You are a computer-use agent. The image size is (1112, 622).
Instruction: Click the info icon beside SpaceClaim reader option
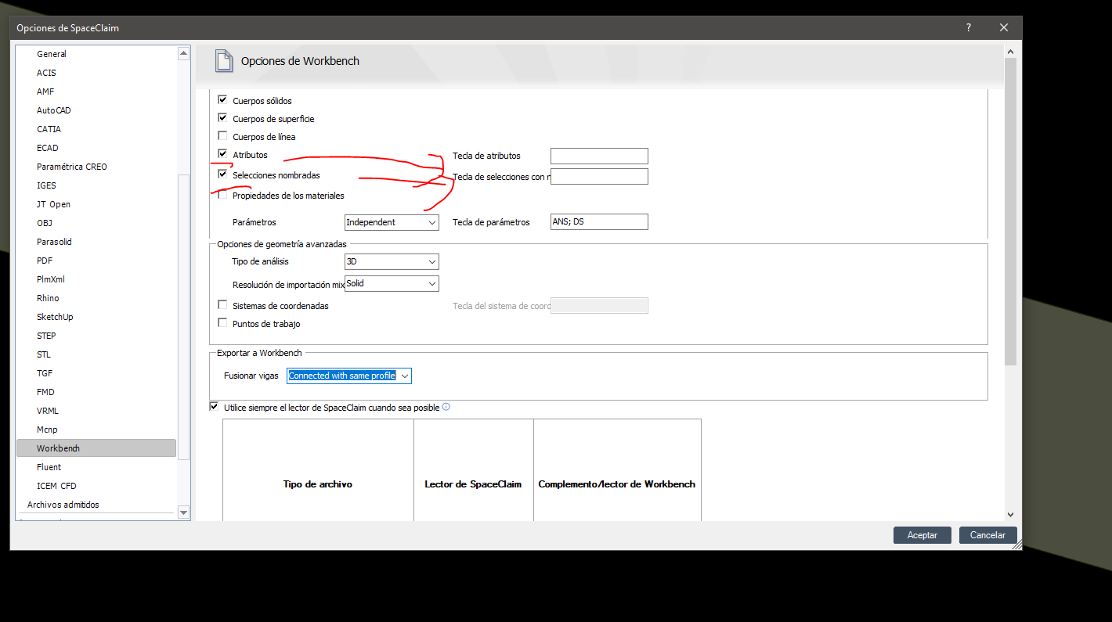pyautogui.click(x=446, y=407)
